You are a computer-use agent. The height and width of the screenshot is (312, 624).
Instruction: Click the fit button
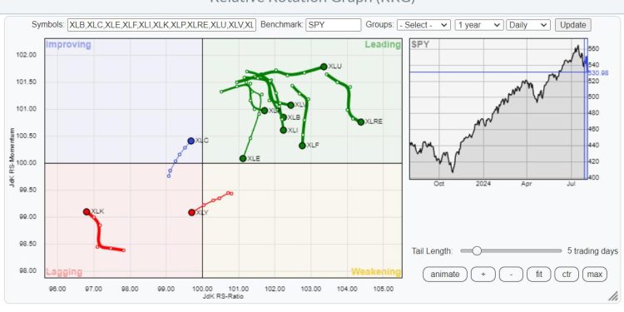[539, 275]
